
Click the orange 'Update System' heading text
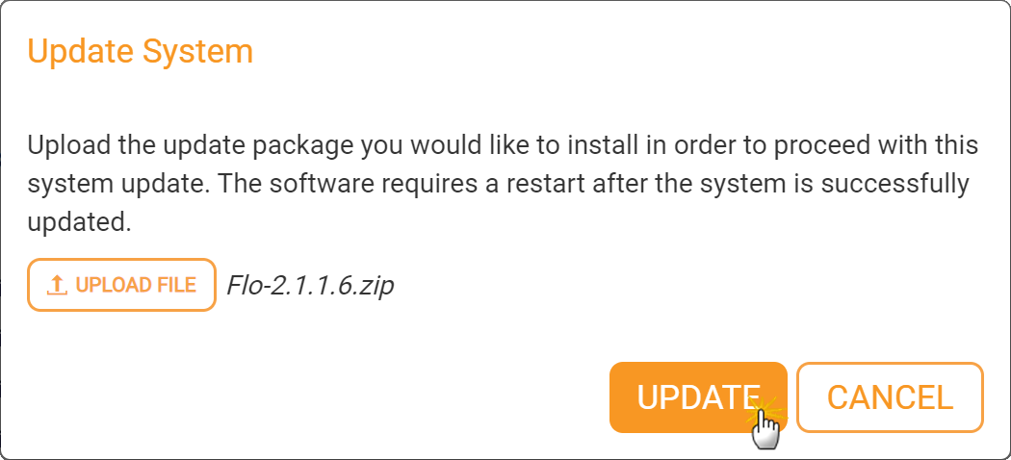pyautogui.click(x=141, y=51)
